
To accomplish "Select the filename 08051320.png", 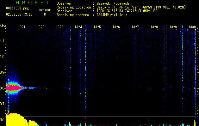I will click(x=17, y=8).
